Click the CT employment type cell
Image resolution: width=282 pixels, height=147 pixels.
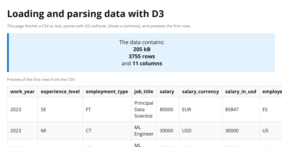click(89, 131)
